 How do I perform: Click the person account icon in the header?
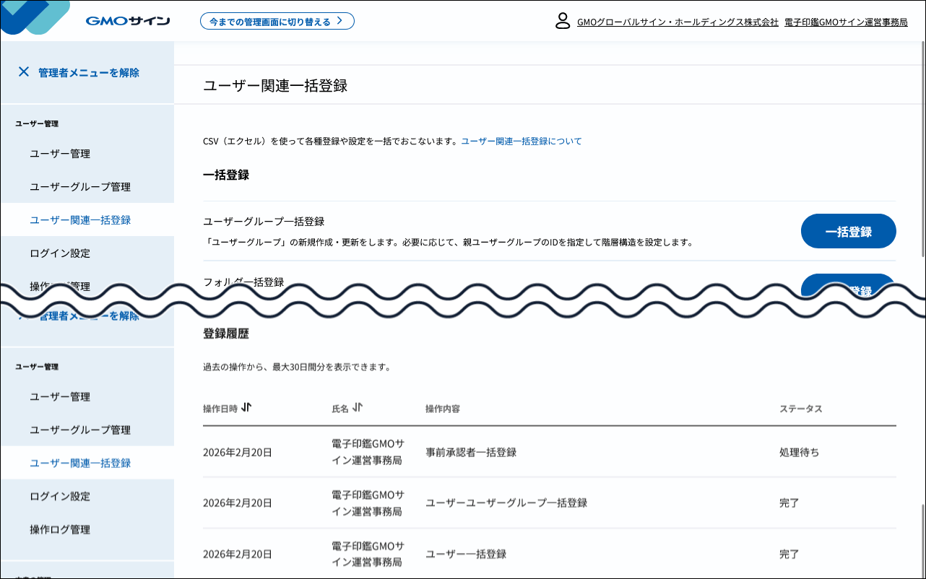point(561,22)
